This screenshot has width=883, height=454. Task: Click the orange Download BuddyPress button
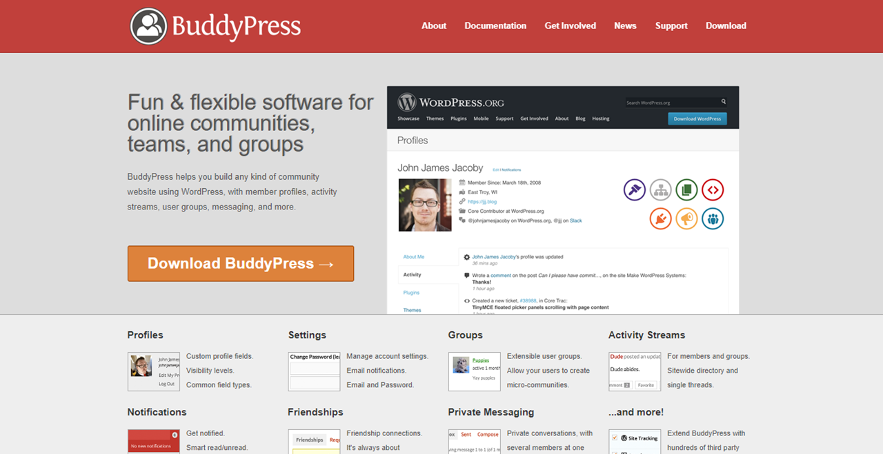241,263
